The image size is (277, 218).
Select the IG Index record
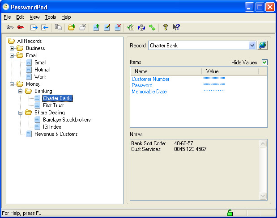pyautogui.click(x=52, y=127)
